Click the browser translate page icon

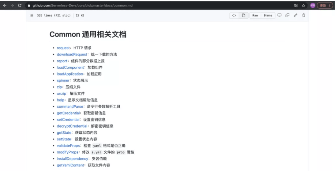pyautogui.click(x=296, y=5)
